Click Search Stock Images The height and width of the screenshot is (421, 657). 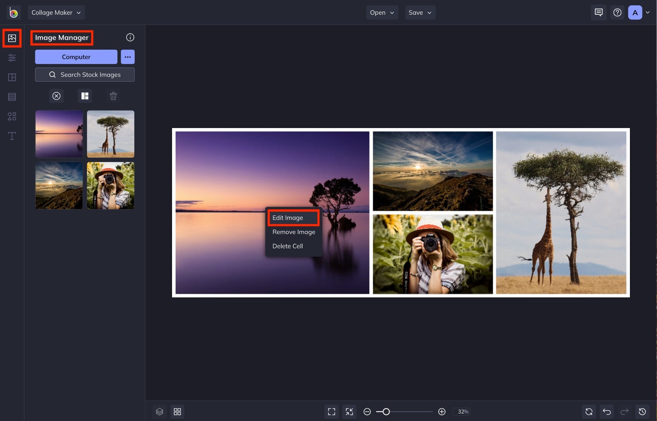coord(85,75)
